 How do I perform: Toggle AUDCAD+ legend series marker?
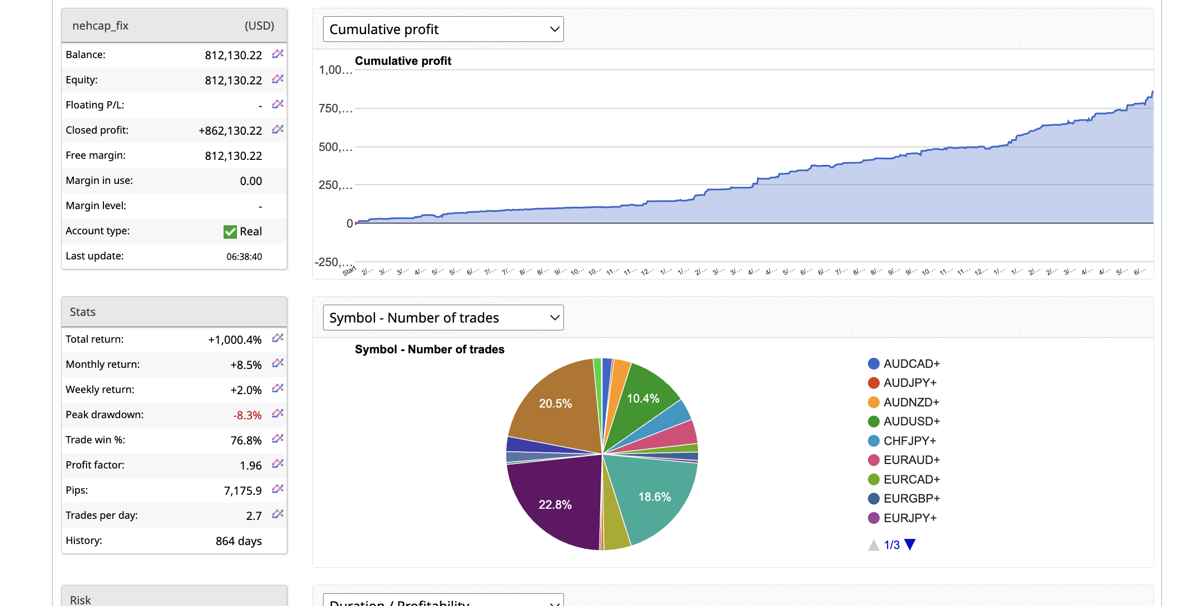(874, 364)
